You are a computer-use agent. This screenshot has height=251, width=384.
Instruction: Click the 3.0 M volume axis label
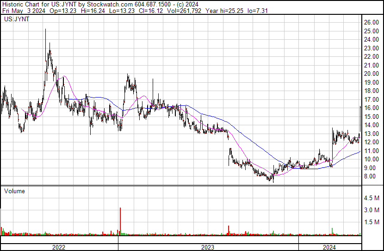(372, 210)
